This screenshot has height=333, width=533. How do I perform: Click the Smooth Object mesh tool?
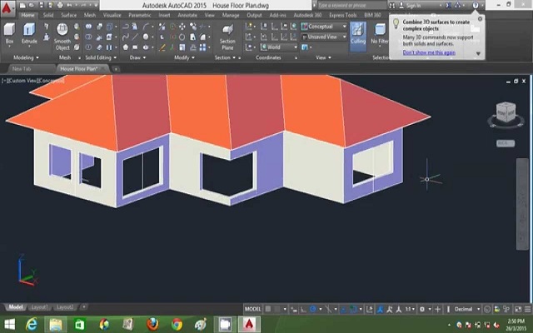click(x=62, y=37)
